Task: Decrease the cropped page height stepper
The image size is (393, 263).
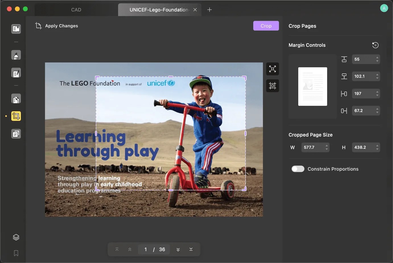Action: [377, 149]
